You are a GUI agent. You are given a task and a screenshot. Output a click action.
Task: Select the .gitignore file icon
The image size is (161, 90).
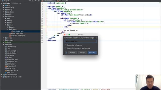pos(6,55)
